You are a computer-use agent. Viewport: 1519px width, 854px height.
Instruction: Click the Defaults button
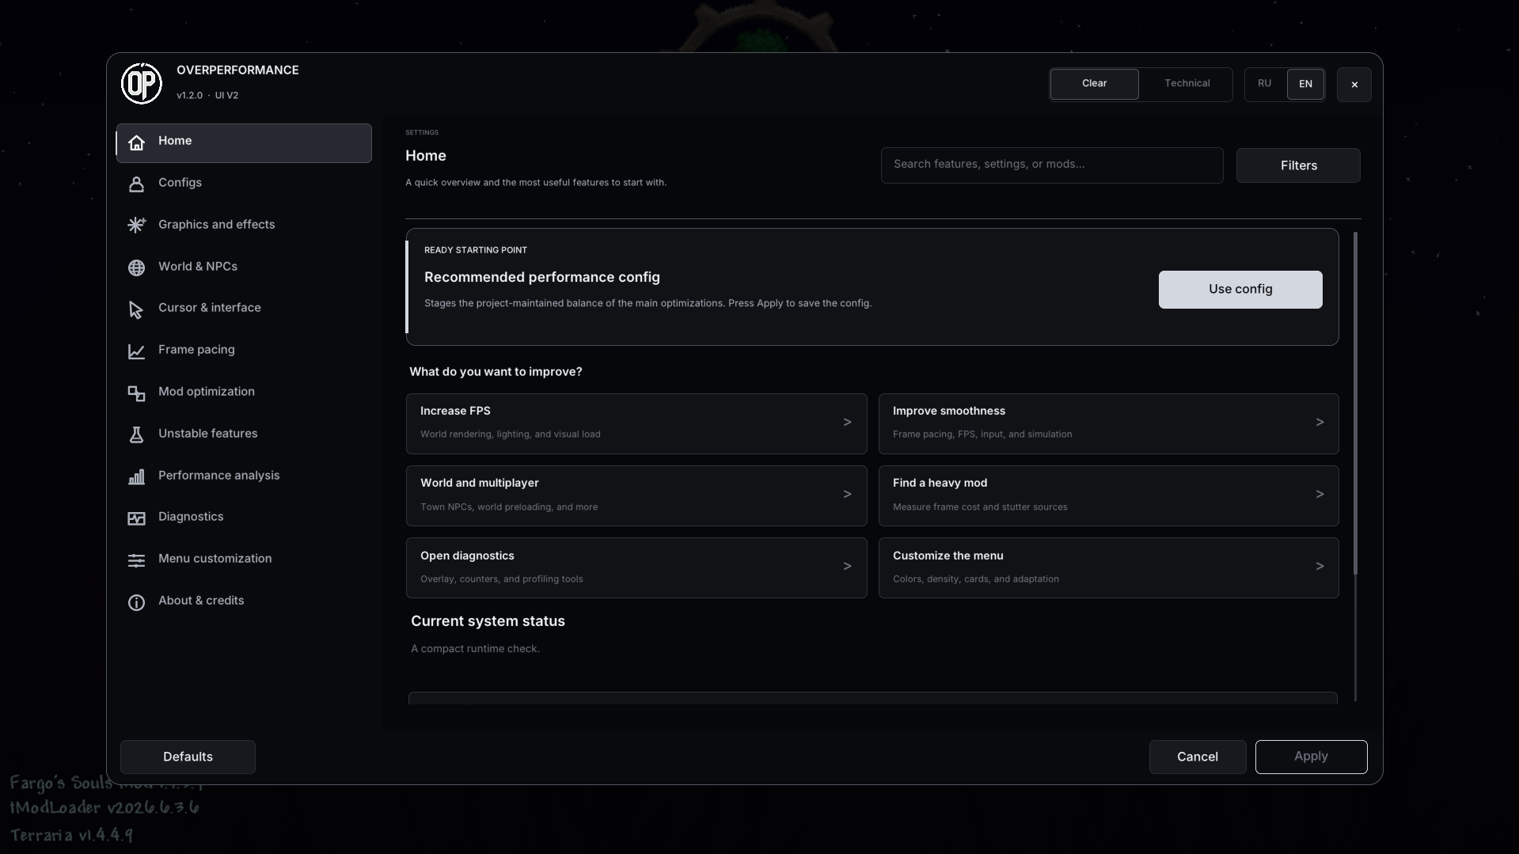point(188,757)
